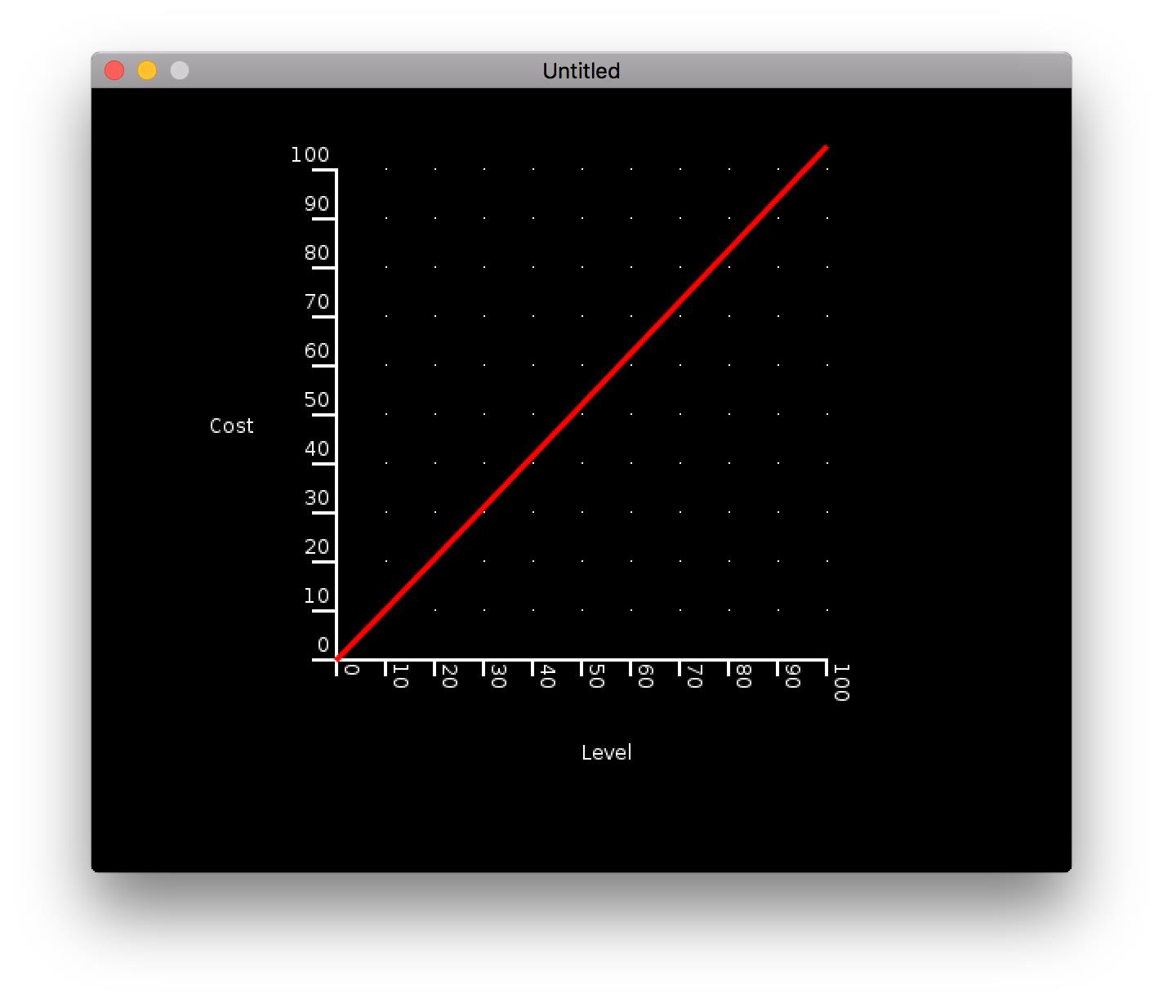Click the 30 label on Cost axis
Image resolution: width=1163 pixels, height=1003 pixels.
[317, 497]
